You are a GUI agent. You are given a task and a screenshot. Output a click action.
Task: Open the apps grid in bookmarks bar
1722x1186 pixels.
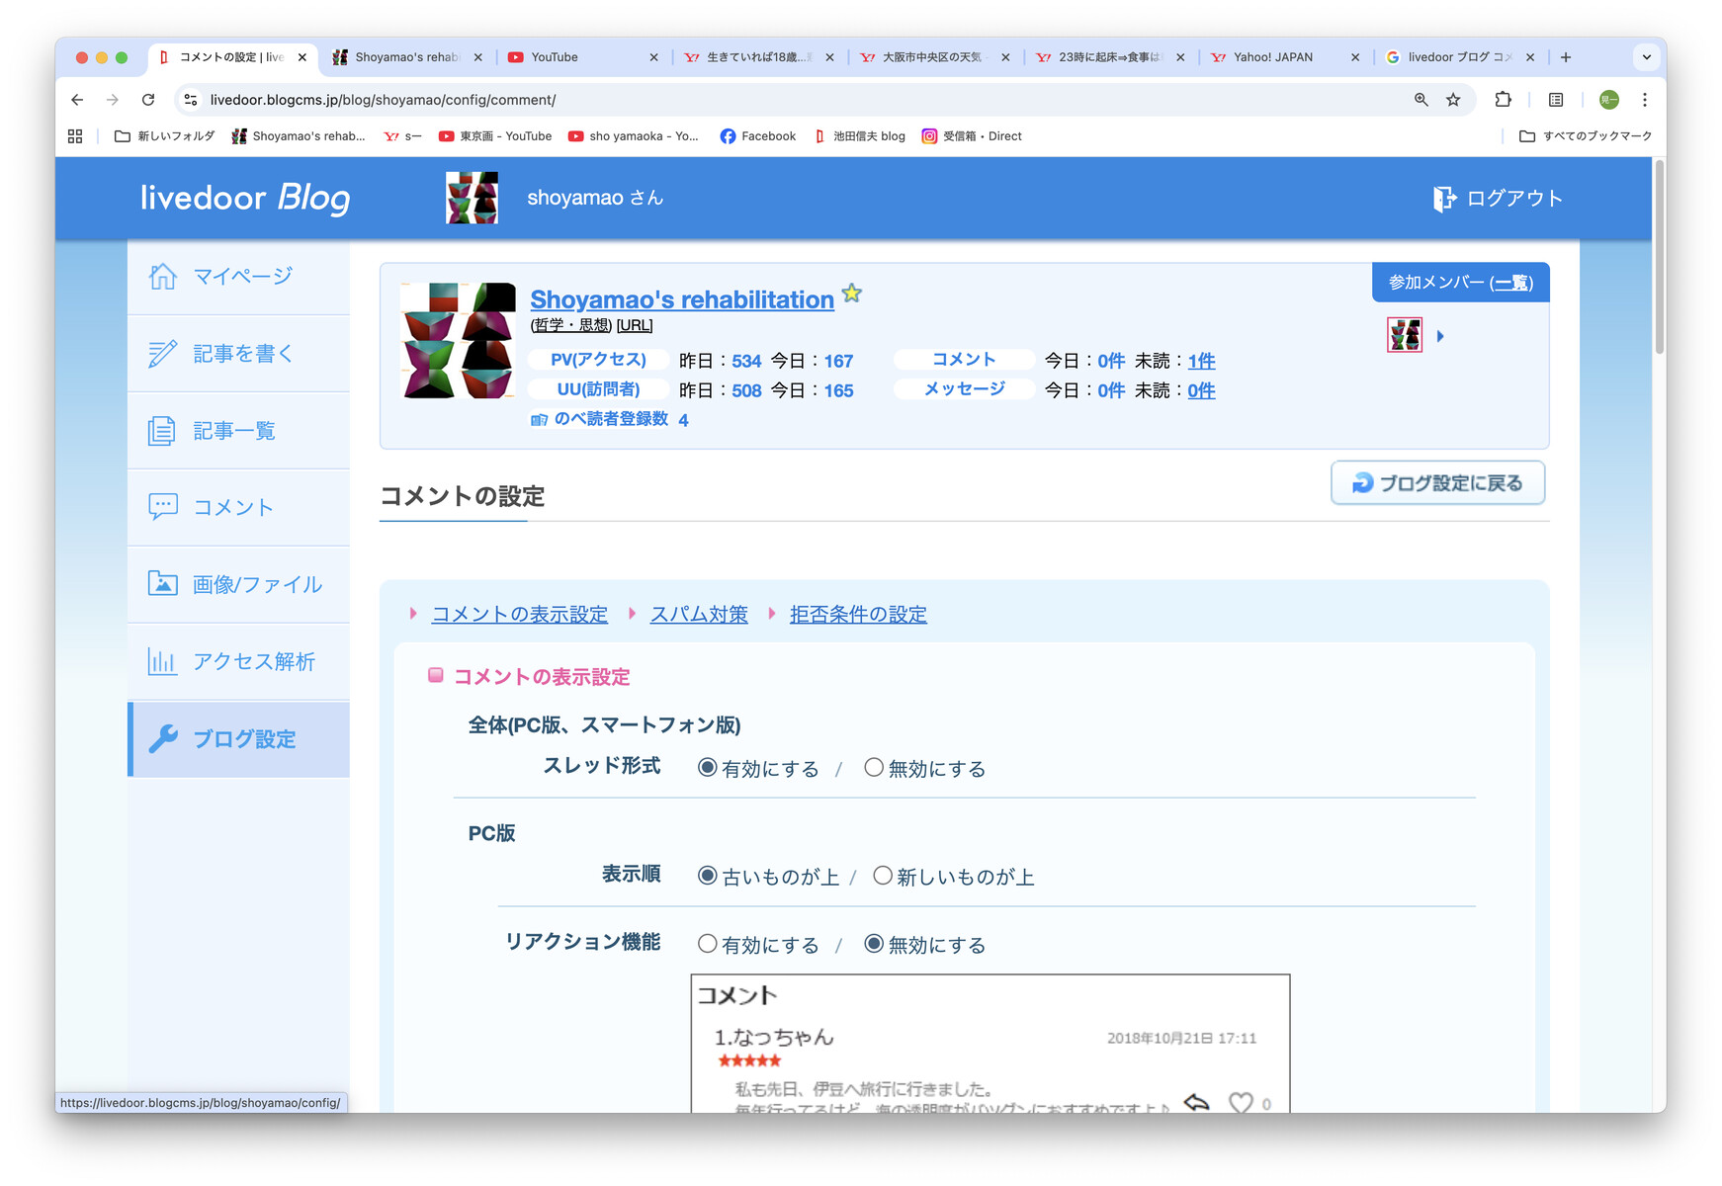click(x=75, y=136)
